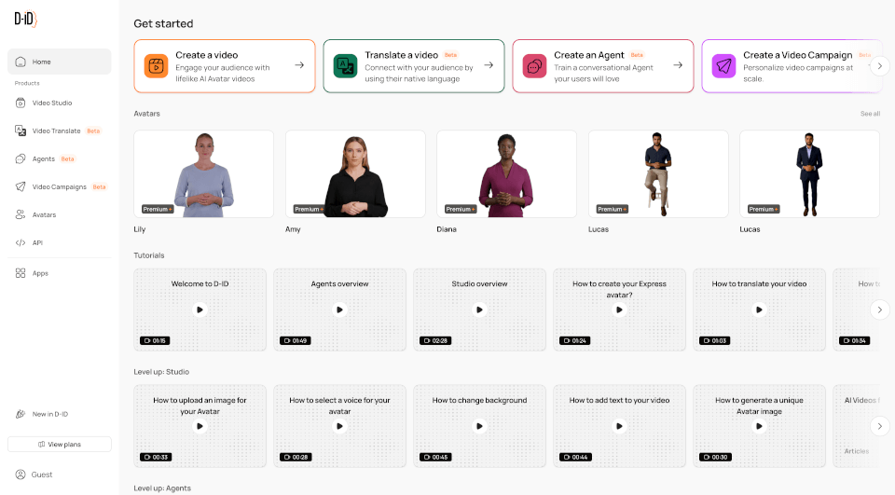Click the arrow on Create an Agent card

point(678,65)
